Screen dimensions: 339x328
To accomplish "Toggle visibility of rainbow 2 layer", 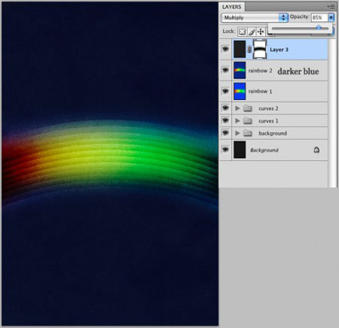I will coord(225,70).
